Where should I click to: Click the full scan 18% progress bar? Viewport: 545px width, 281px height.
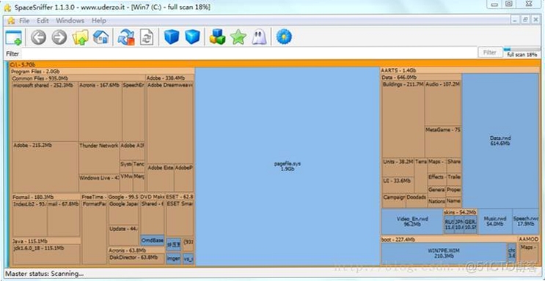[x=522, y=50]
